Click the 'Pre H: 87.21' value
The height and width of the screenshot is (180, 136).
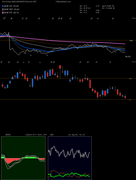pyautogui.click(x=85, y=8)
